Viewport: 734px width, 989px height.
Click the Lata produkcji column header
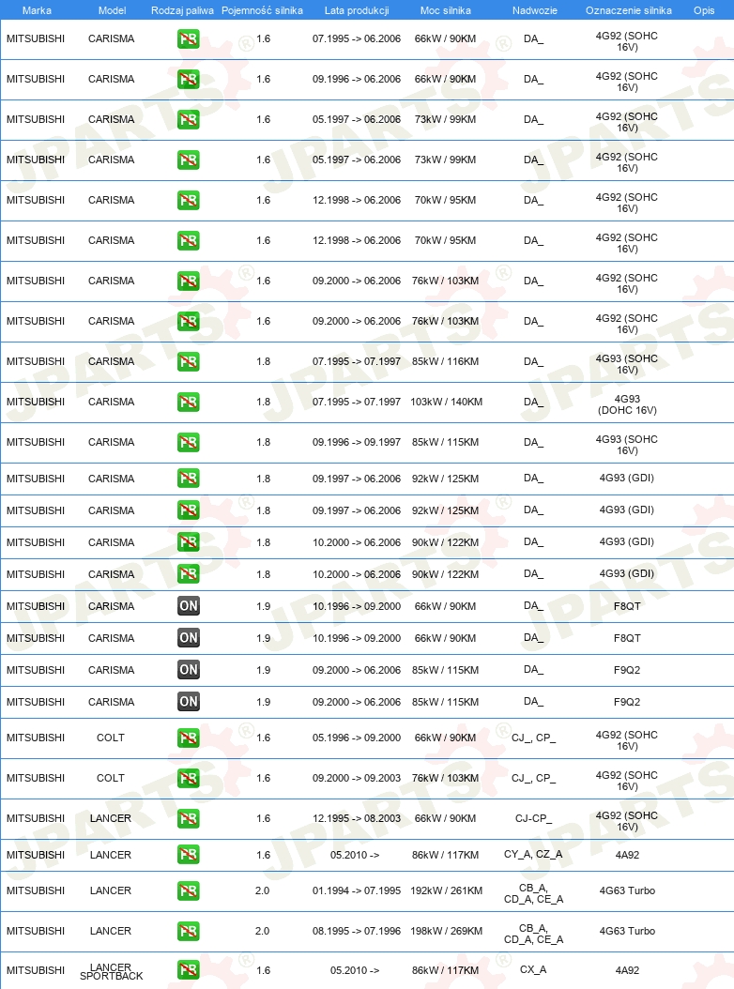pos(357,10)
